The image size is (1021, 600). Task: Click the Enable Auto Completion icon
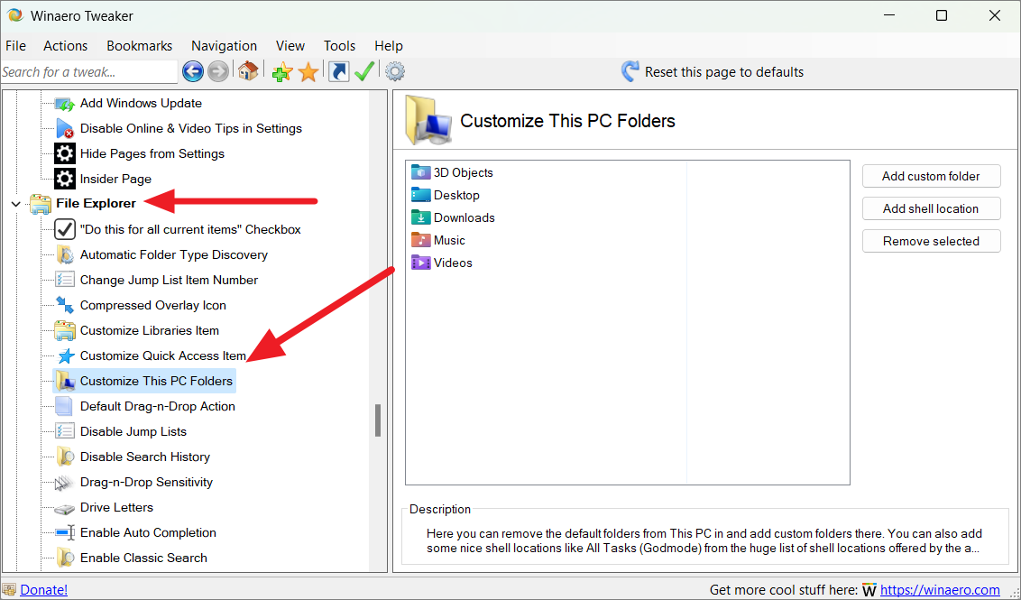click(x=65, y=532)
